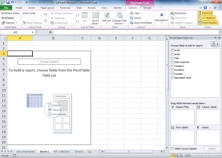Enable Defer Layout Update checkbox
222x158 pixels.
(172, 148)
